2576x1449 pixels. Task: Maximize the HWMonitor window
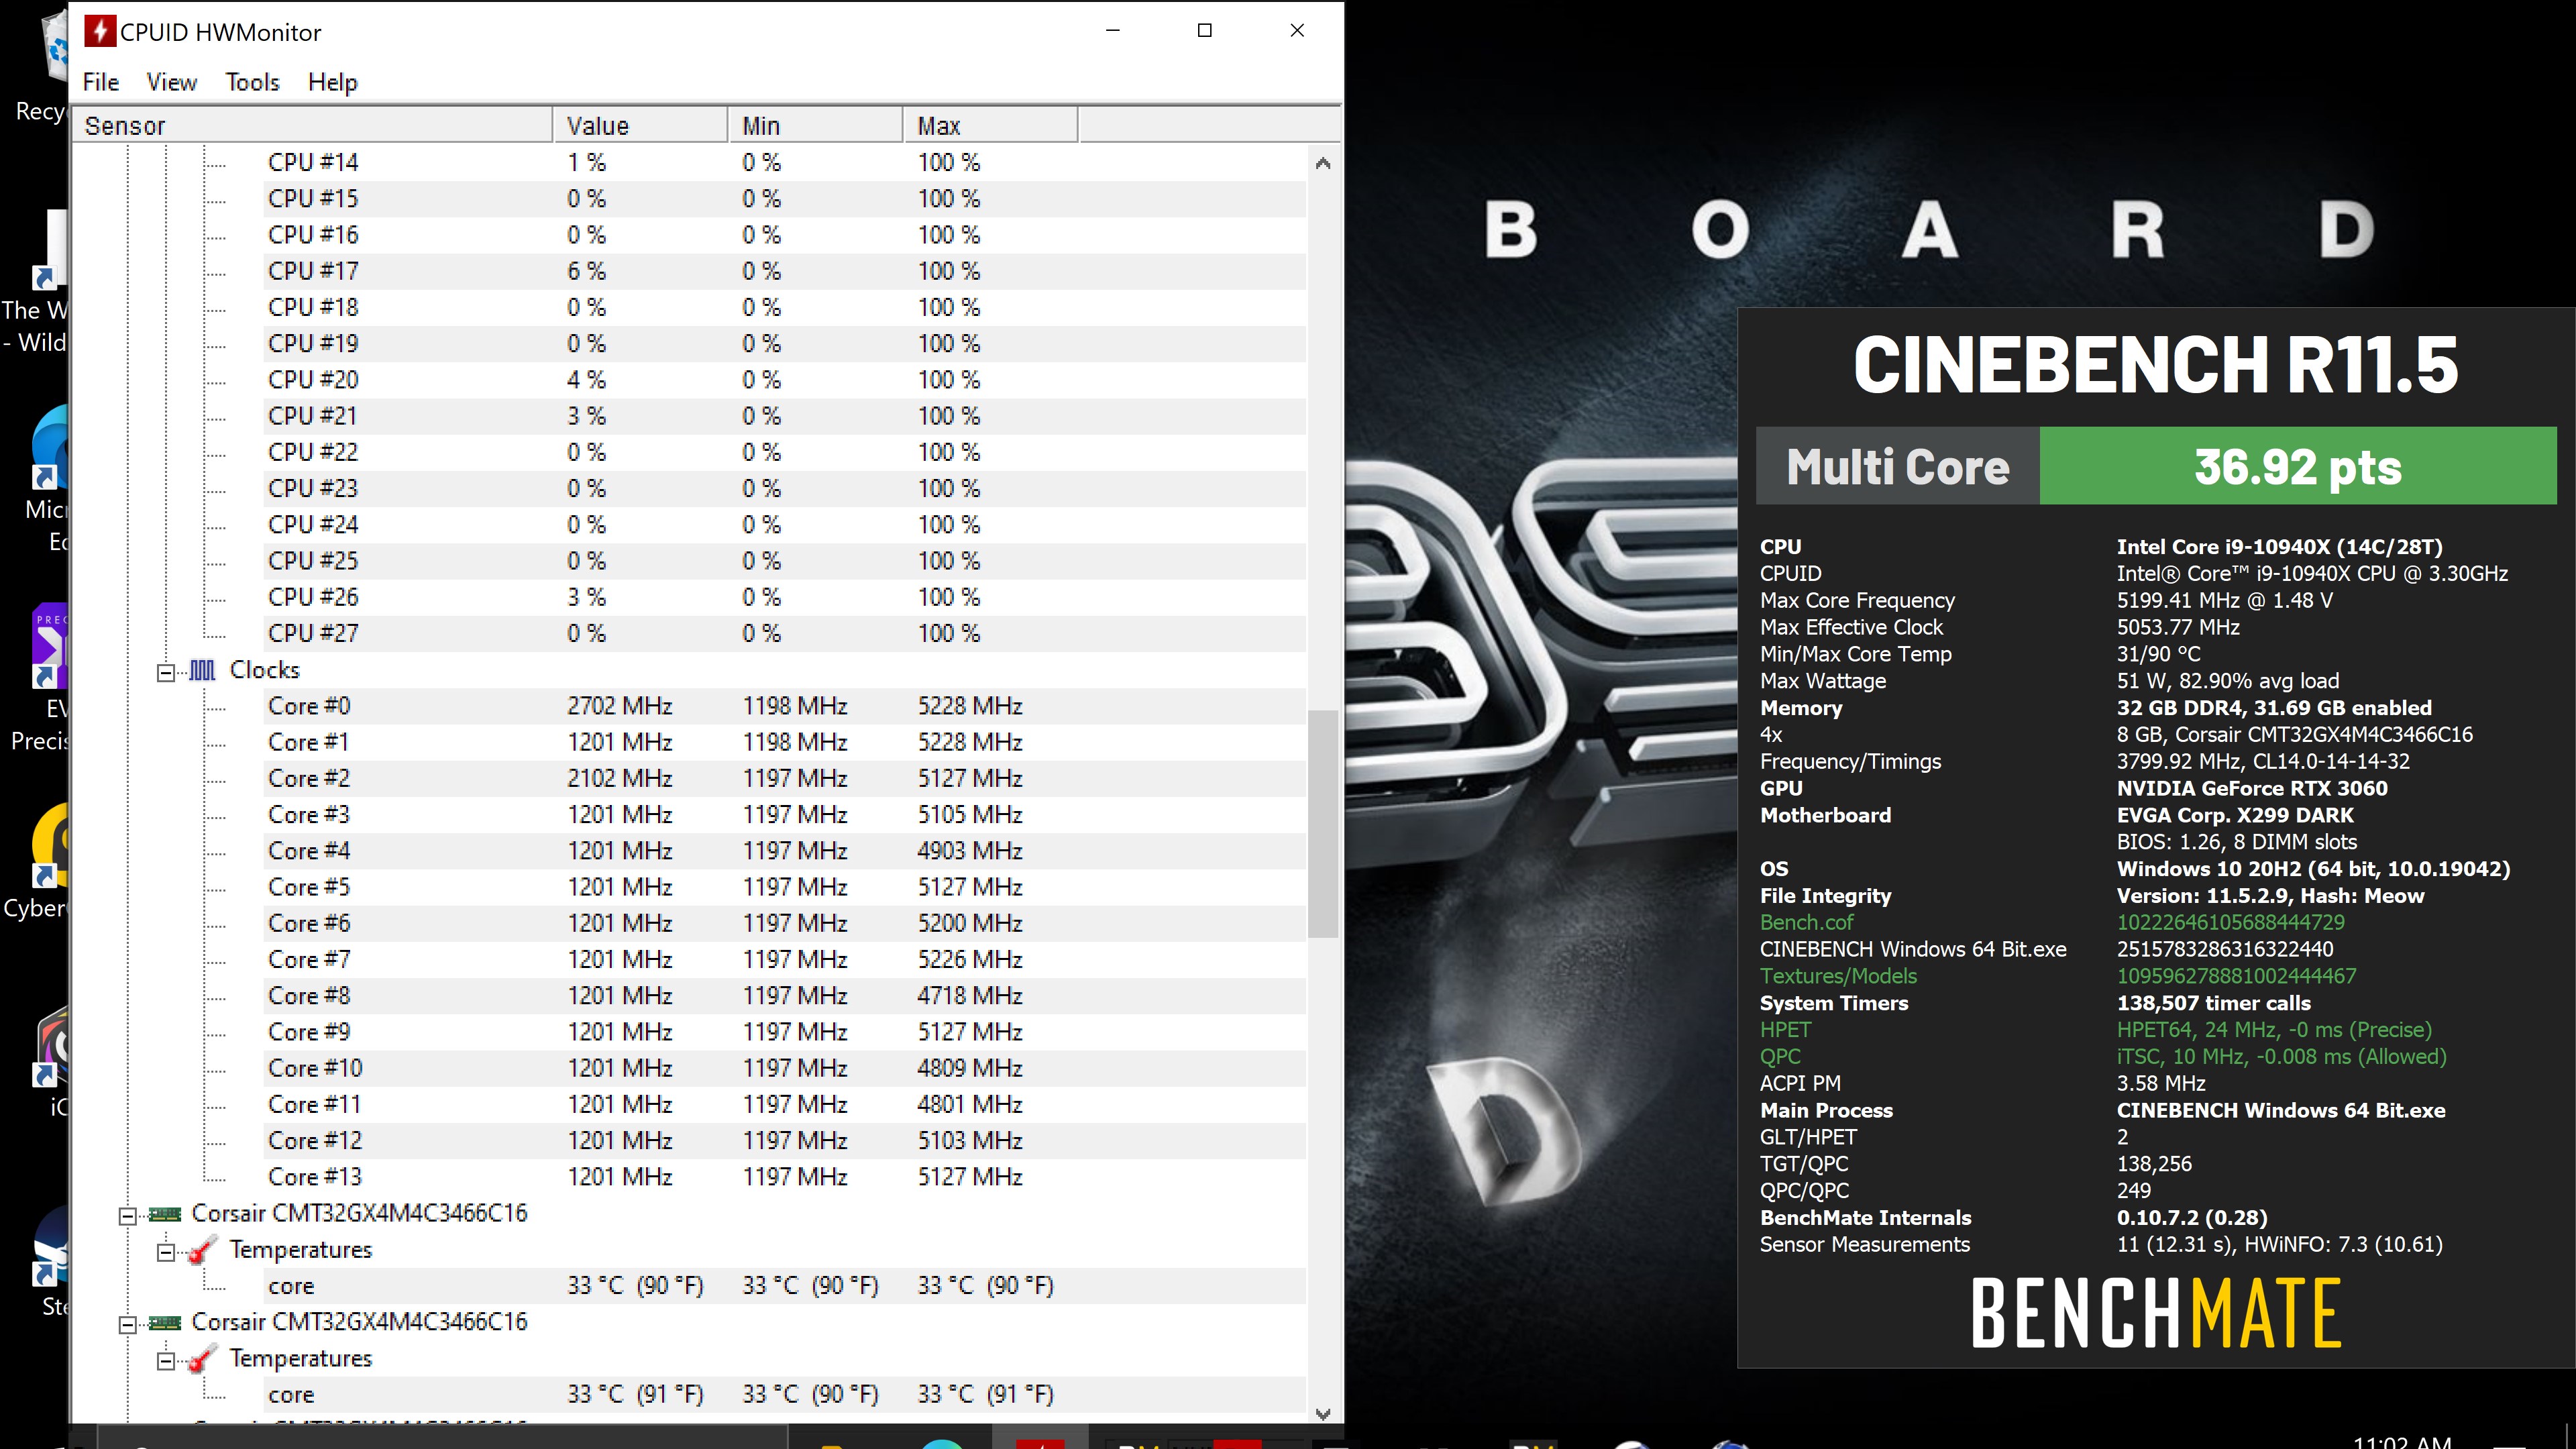point(1205,31)
